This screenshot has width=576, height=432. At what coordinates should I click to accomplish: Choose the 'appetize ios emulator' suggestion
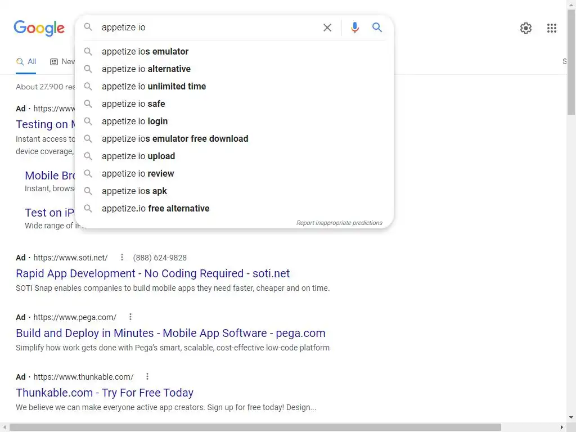[145, 52]
